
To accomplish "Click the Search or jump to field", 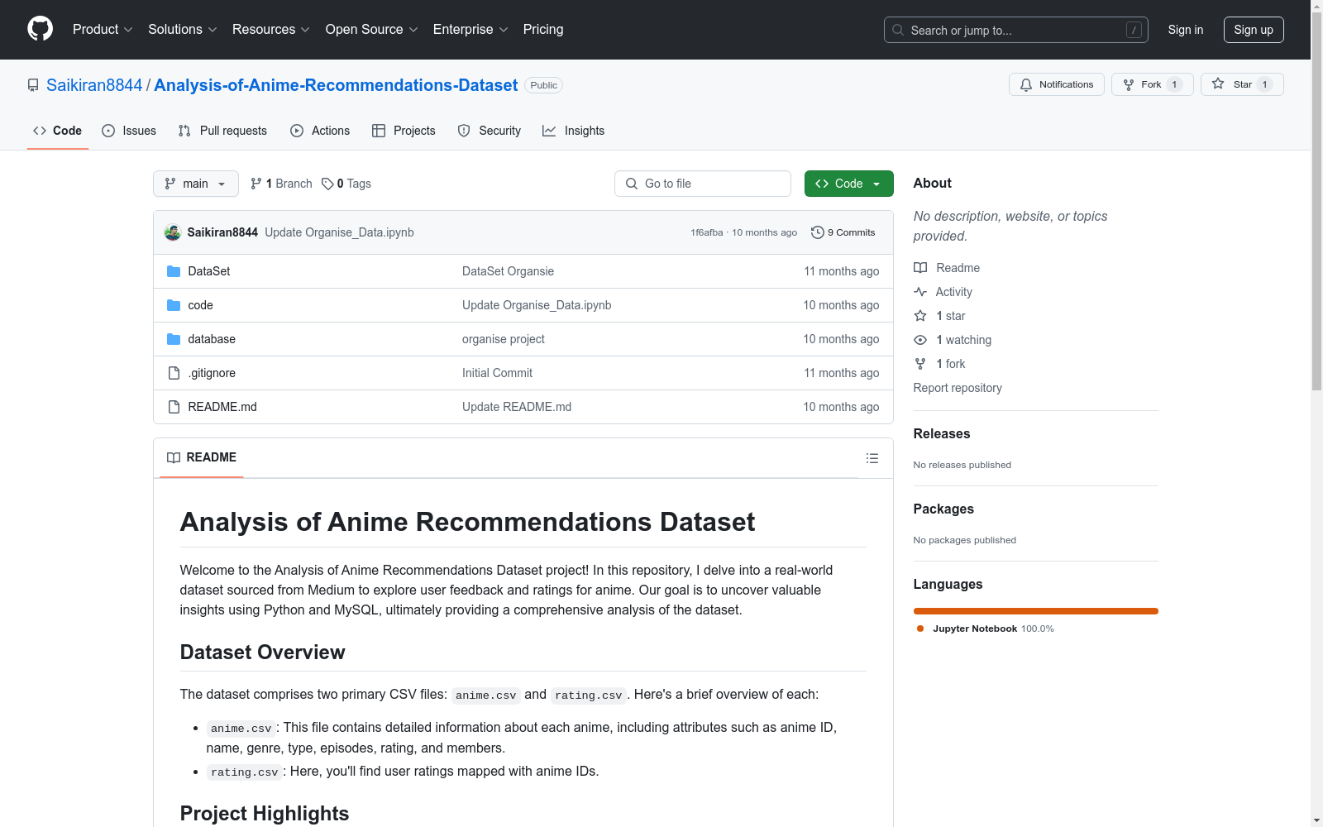I will tap(1016, 30).
